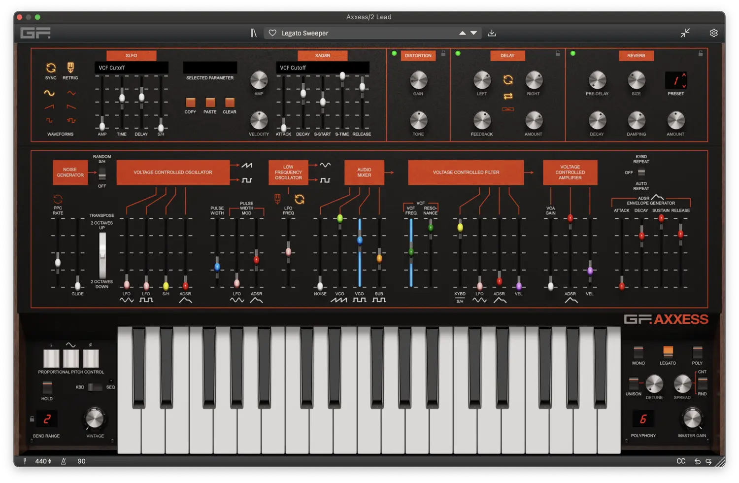Click the blue VCF Freq slider

411,251
